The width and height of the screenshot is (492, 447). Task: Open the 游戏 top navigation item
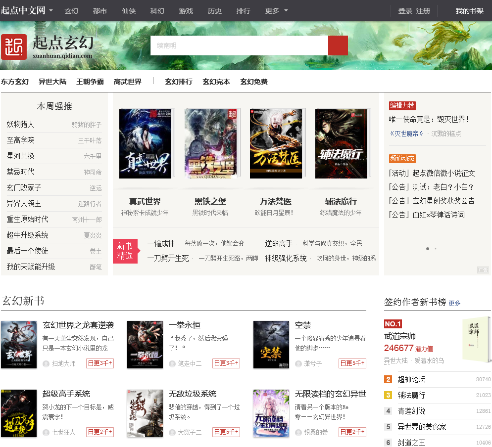pyautogui.click(x=186, y=11)
